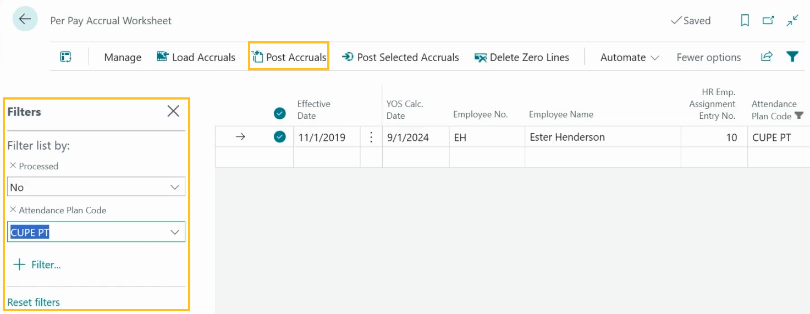Image resolution: width=810 pixels, height=314 pixels.
Task: Click the back arrow button
Action: tap(25, 20)
